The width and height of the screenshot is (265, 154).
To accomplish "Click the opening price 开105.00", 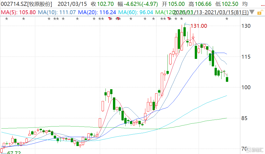I will 173,4.
